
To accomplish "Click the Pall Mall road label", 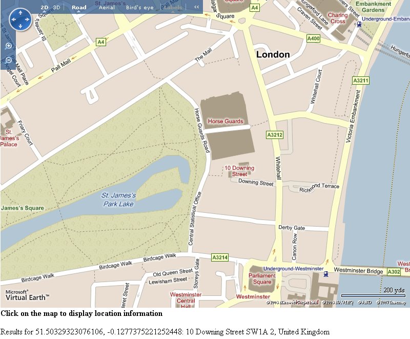I will (61, 66).
